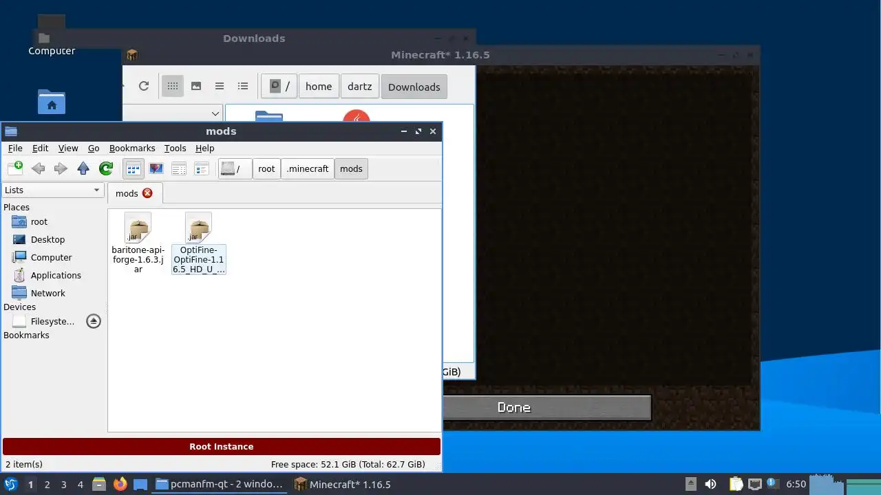
Task: Open the volume control in system tray
Action: pyautogui.click(x=710, y=484)
